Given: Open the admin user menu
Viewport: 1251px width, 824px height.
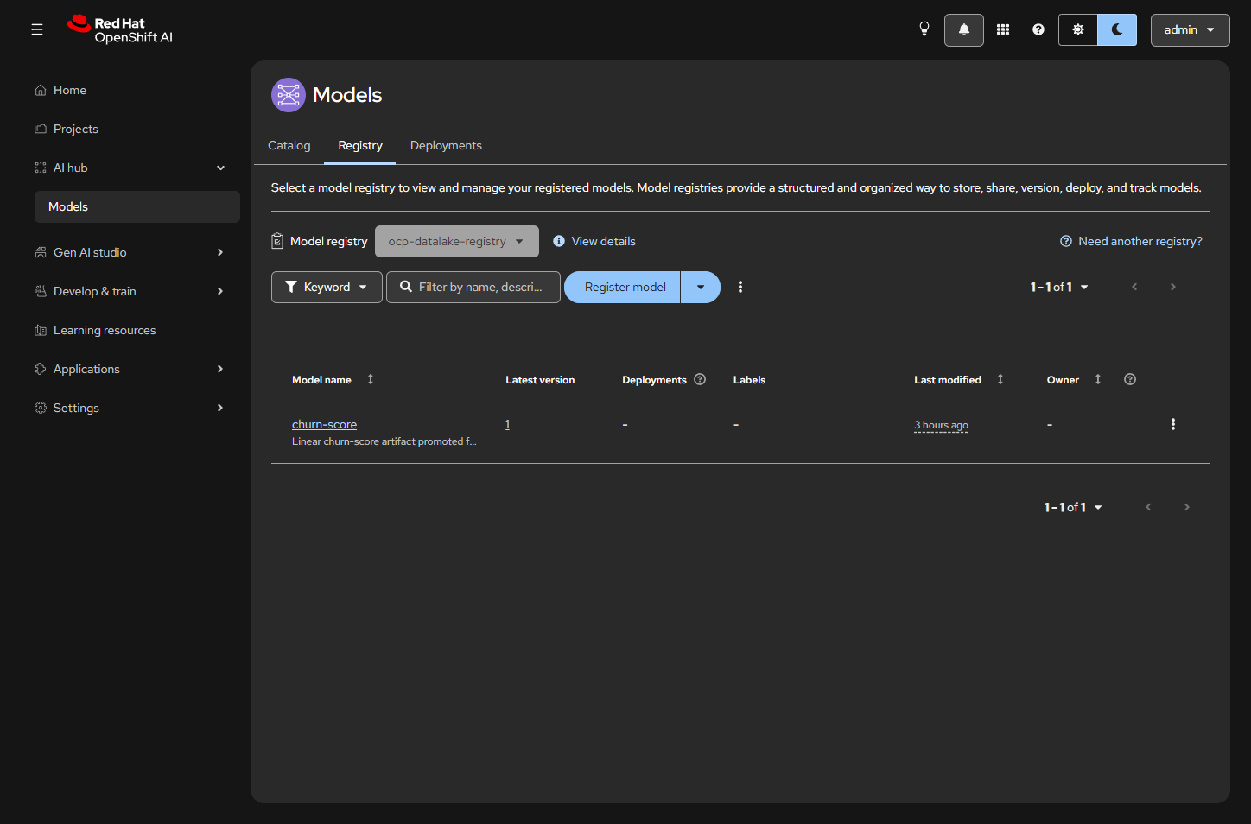Looking at the screenshot, I should point(1190,29).
